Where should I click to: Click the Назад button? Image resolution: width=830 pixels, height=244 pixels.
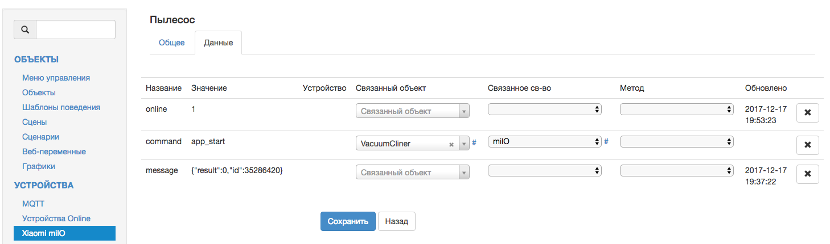[x=396, y=221]
